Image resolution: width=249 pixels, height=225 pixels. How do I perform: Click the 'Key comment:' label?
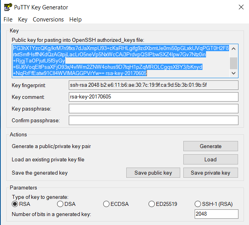pyautogui.click(x=28, y=97)
